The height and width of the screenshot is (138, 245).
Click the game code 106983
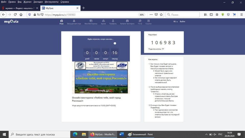click(x=163, y=43)
